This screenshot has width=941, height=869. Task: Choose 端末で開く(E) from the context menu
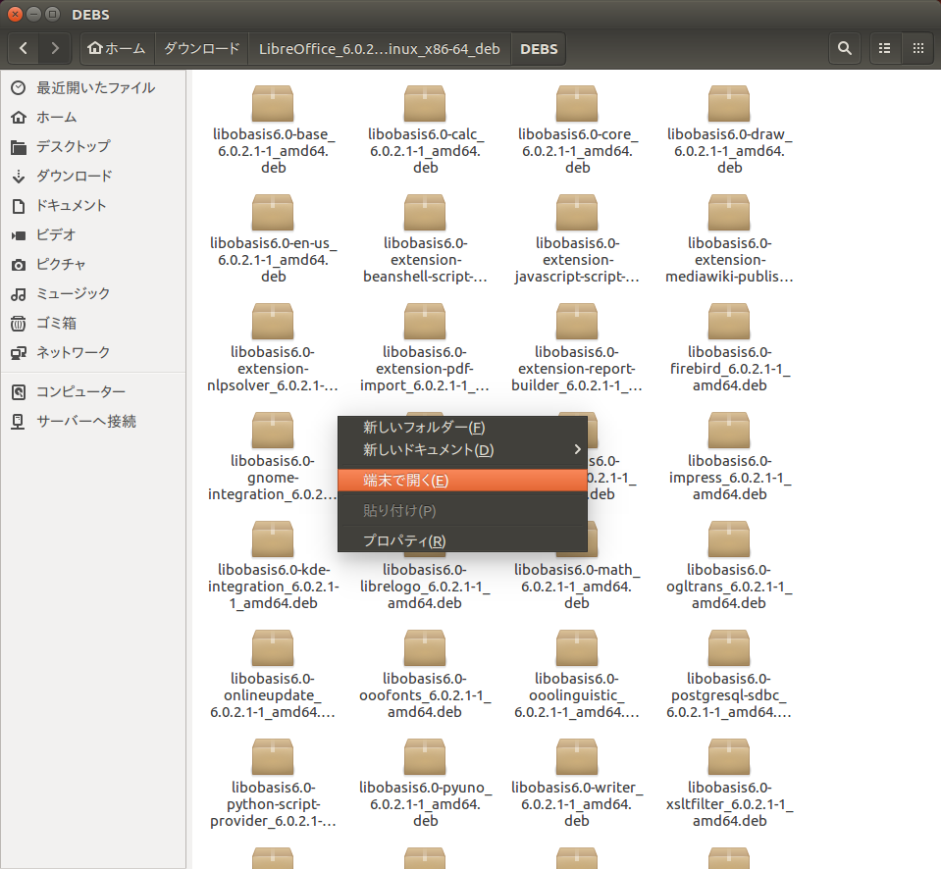click(x=462, y=481)
